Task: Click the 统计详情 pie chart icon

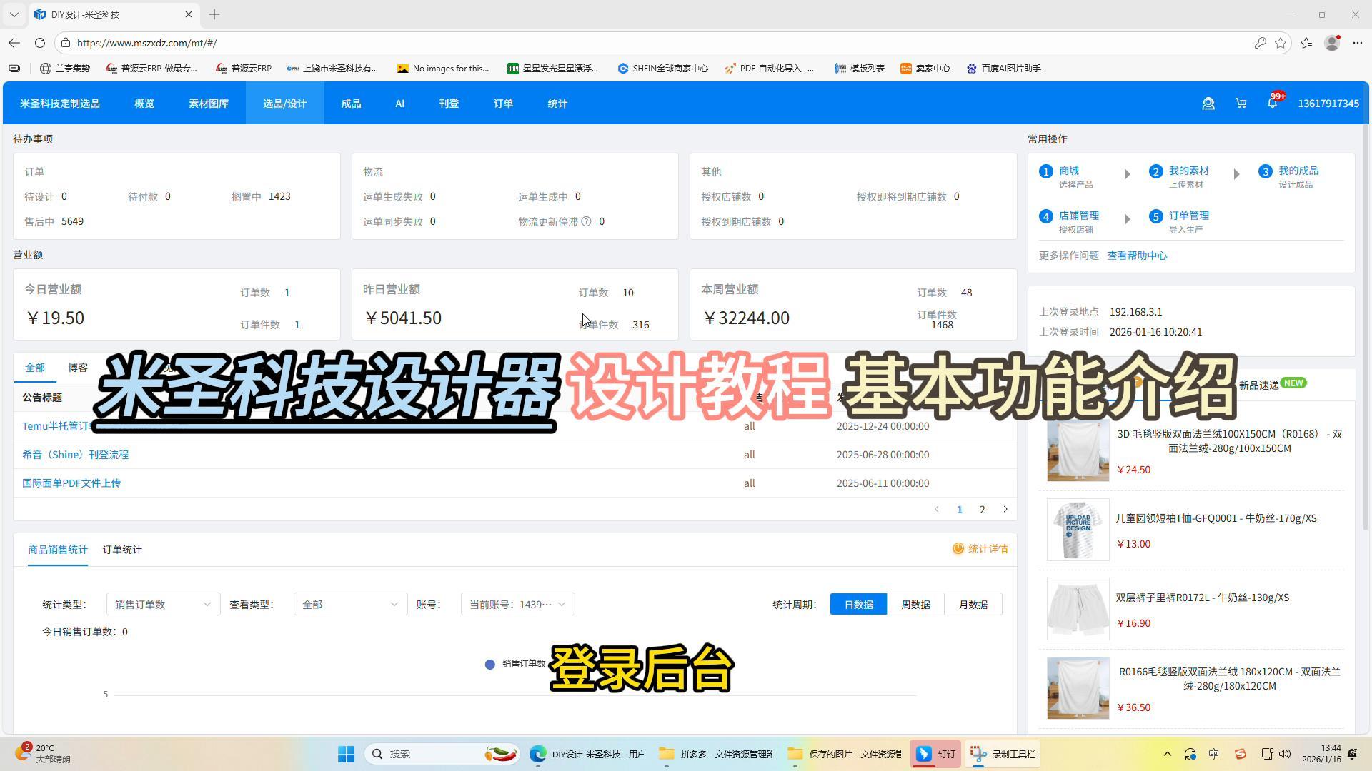Action: [958, 549]
